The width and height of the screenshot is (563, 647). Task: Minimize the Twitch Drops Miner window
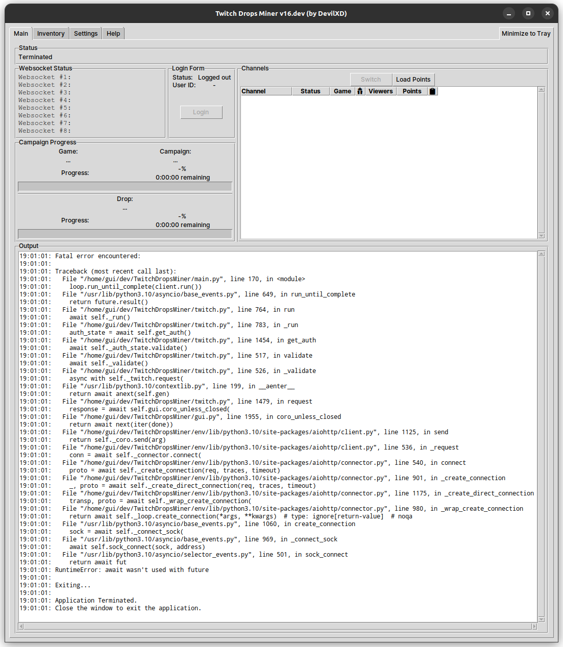coord(509,13)
